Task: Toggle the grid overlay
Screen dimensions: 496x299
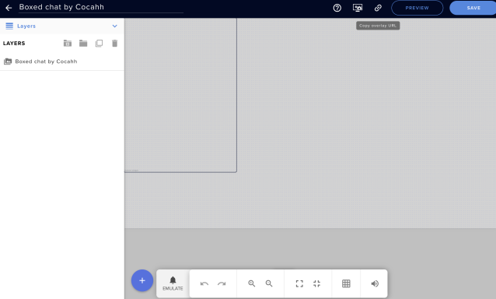Action: coord(346,283)
